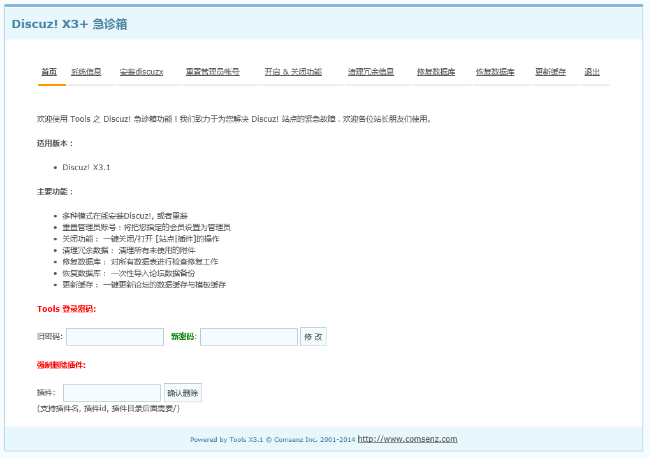This screenshot has height=459, width=649.
Task: Click the '更新缓存:' feature bullet
Action: click(144, 285)
